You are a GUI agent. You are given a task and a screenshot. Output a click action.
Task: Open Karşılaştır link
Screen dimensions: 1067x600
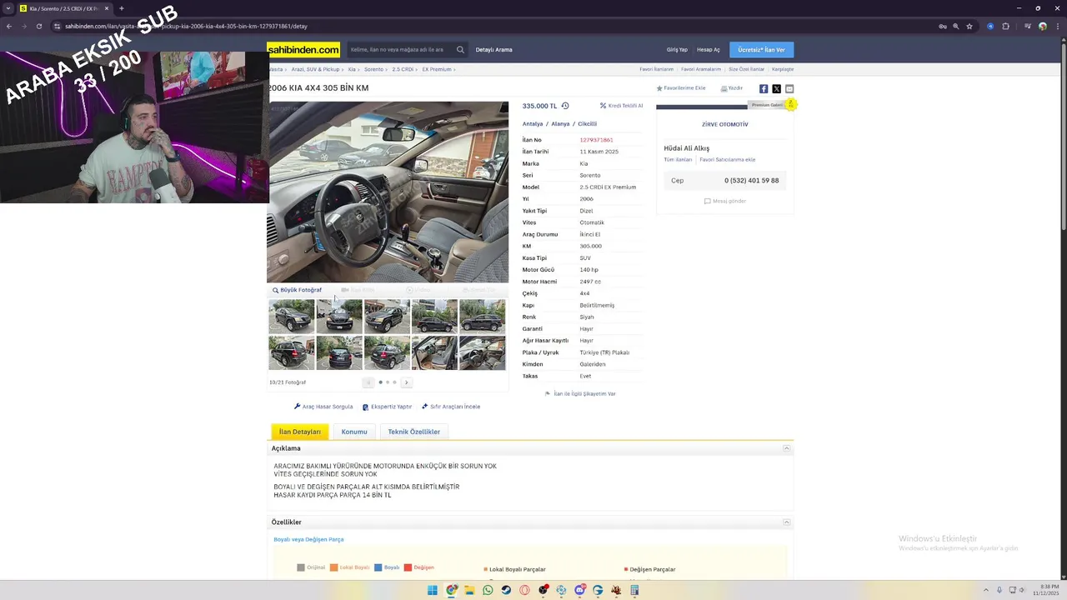[783, 69]
